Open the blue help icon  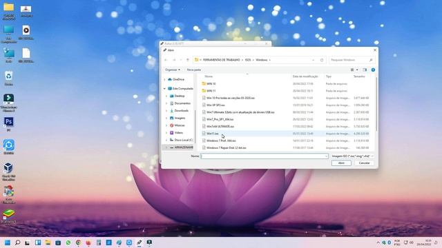coord(373,70)
